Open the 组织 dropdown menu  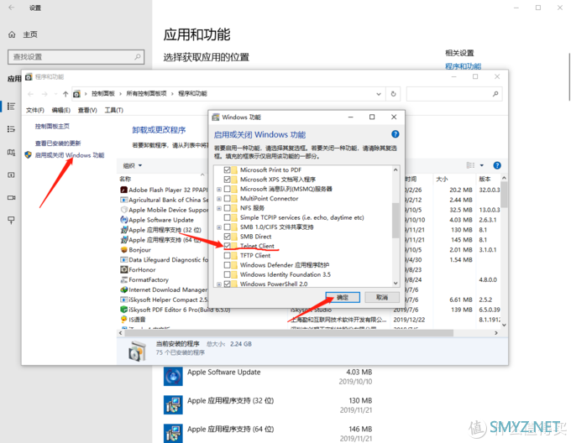[132, 166]
